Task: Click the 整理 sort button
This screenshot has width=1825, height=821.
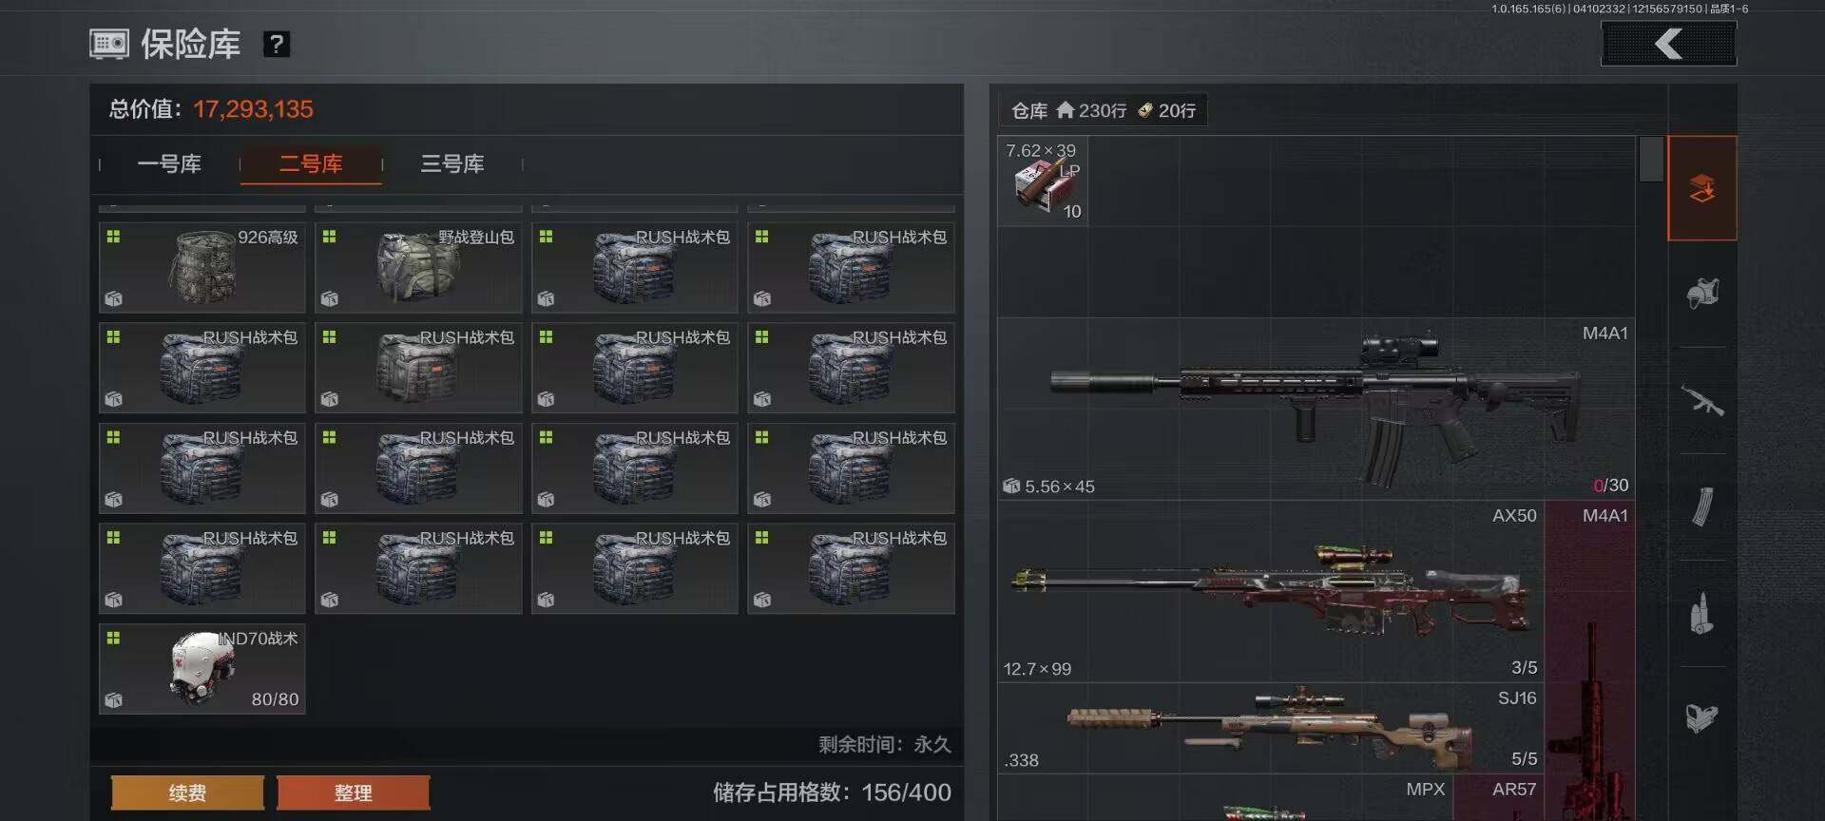Action: pos(353,792)
